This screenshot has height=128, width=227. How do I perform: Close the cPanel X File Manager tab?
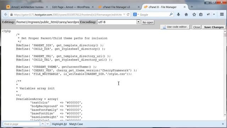click(184, 7)
